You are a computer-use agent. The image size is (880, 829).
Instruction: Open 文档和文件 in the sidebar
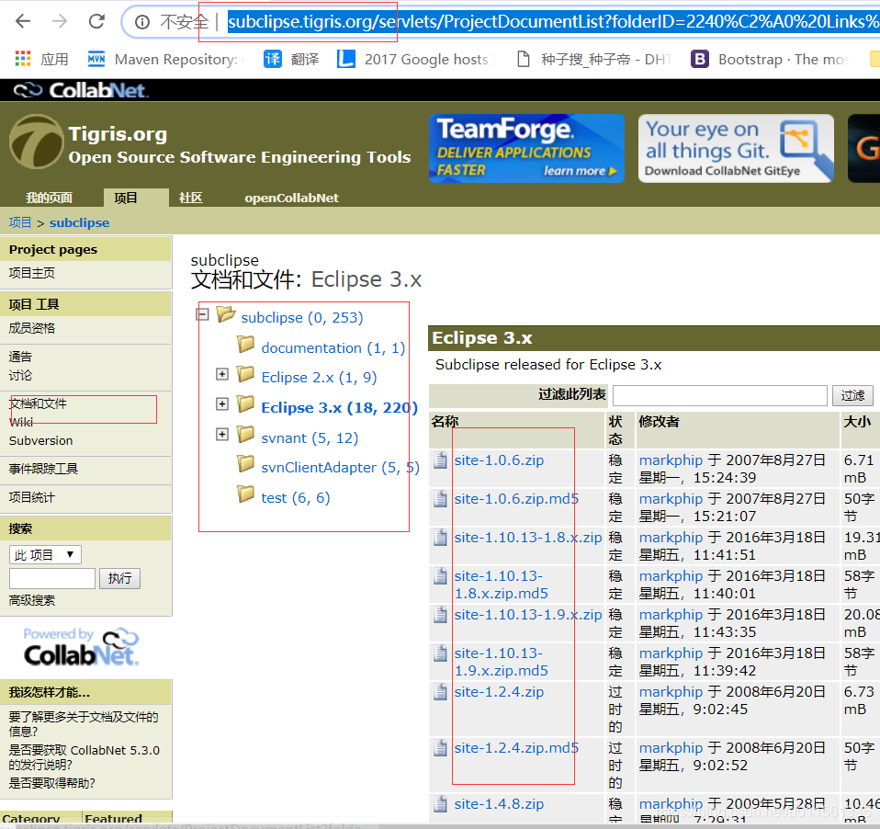pyautogui.click(x=38, y=403)
